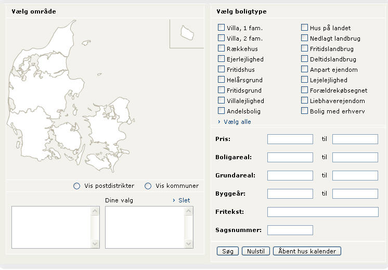
Task: Click the Slet link above Dine valg
Action: (x=184, y=200)
